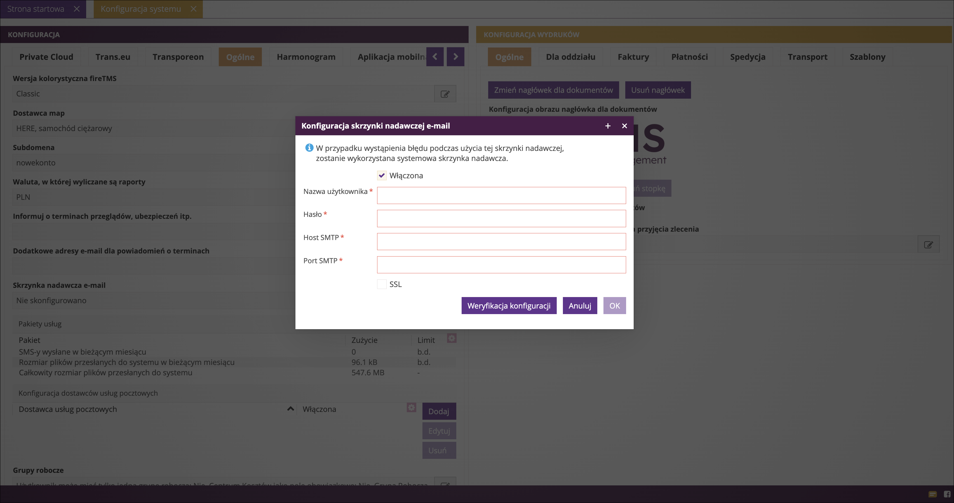The width and height of the screenshot is (954, 503).
Task: Open the Dla oddziału tab
Action: pos(571,57)
